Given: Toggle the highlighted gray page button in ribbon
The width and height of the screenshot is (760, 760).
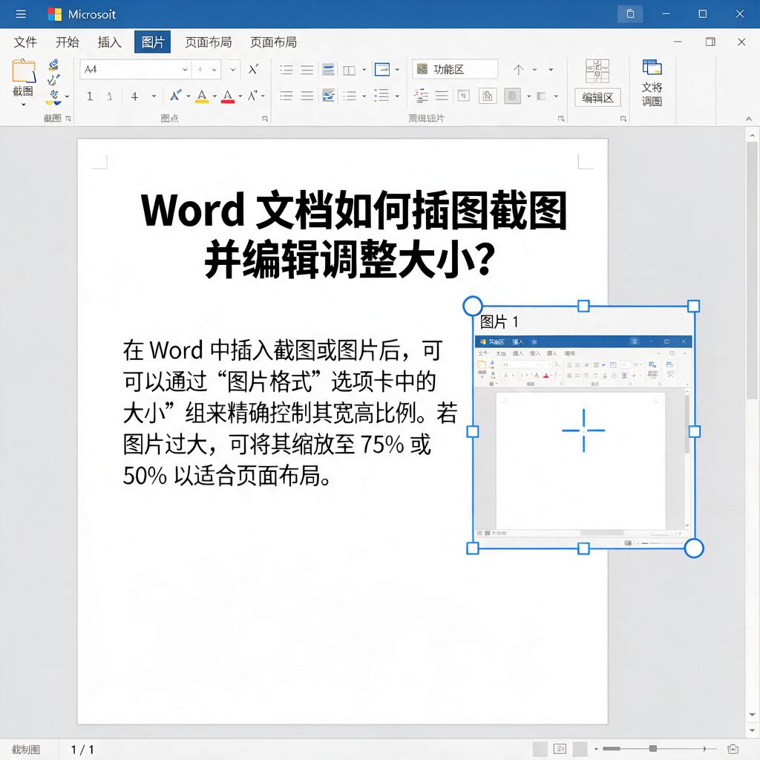Looking at the screenshot, I should click(512, 96).
